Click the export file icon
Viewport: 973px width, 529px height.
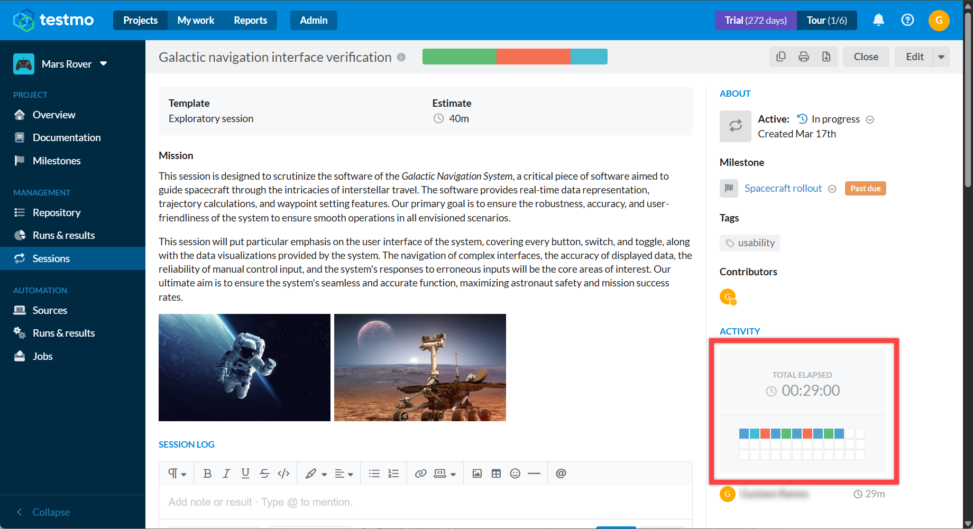pos(826,57)
